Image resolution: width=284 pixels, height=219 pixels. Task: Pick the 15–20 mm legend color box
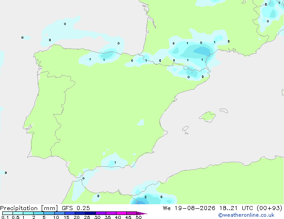70,213
